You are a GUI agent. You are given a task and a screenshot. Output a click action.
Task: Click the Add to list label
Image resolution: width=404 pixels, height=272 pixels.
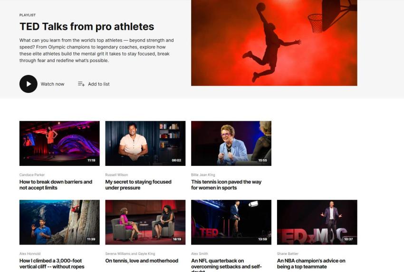tap(99, 84)
